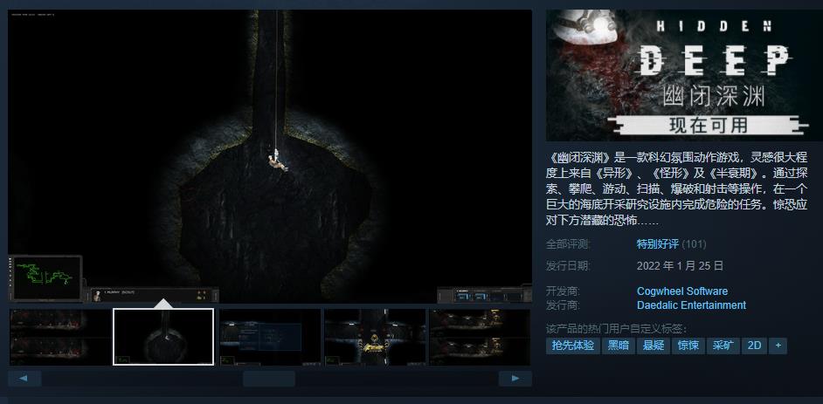Image resolution: width=823 pixels, height=404 pixels.
Task: Pick the fifth thumbnail at strip's right
Action: pyautogui.click(x=480, y=337)
